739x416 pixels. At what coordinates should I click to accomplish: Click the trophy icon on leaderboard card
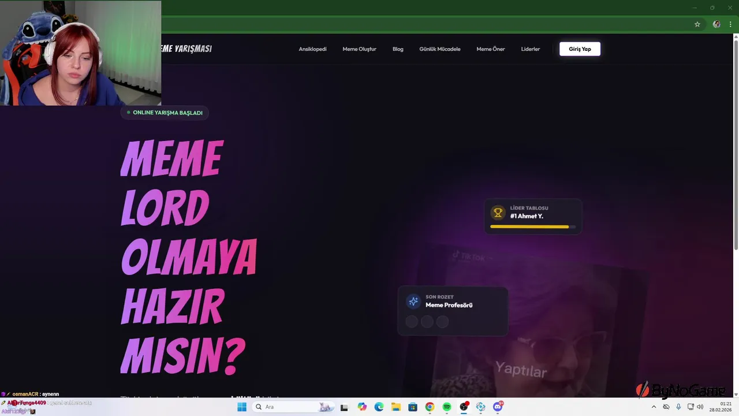pyautogui.click(x=498, y=212)
